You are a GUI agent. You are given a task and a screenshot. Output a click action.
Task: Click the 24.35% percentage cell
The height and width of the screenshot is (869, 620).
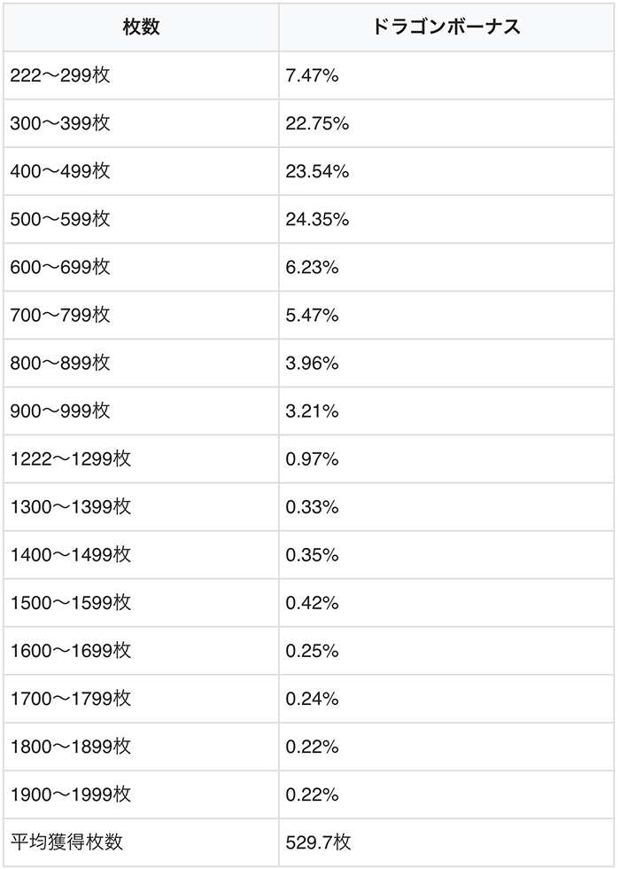317,219
